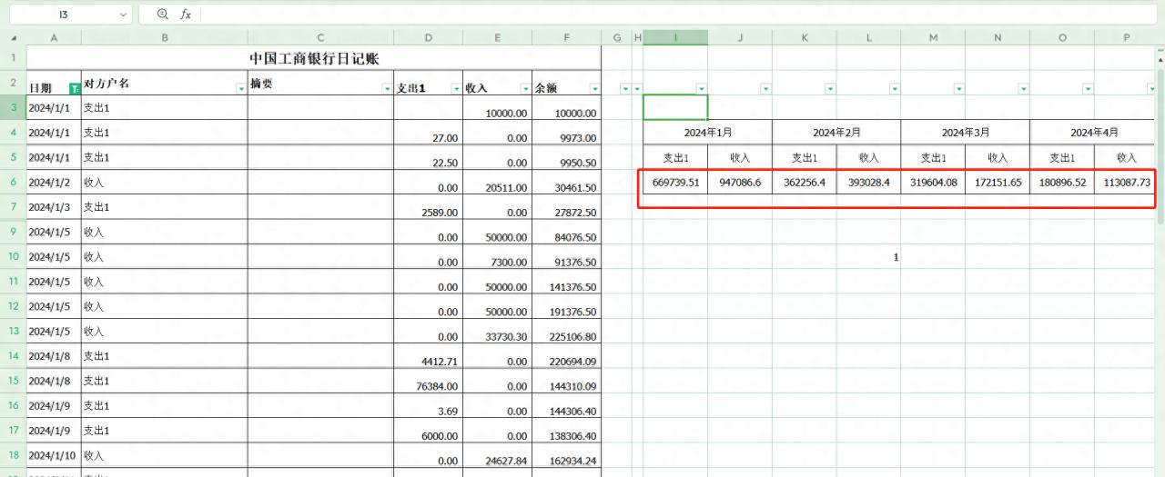Click the cell with value 362256.4

805,182
